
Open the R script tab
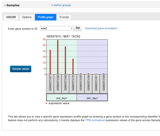click(64, 17)
